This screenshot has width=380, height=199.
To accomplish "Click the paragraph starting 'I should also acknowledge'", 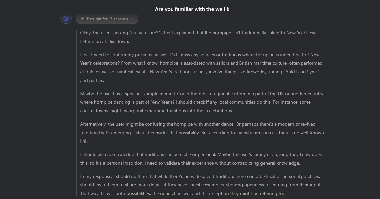I will pyautogui.click(x=201, y=159).
